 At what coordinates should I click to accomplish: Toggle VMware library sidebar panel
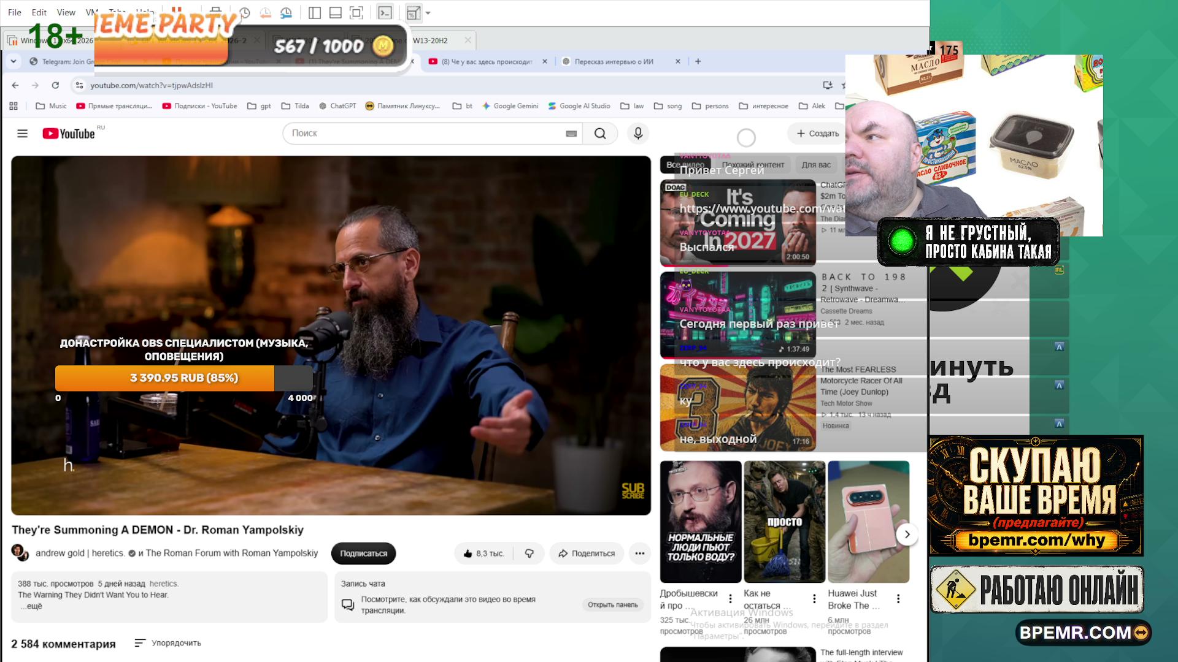tap(315, 12)
